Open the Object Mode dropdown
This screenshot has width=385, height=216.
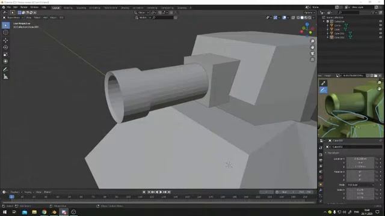13,17
